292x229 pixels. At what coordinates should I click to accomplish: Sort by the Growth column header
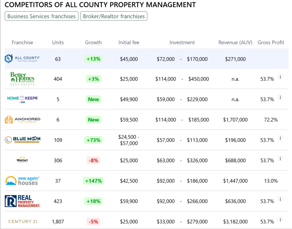[x=93, y=42]
